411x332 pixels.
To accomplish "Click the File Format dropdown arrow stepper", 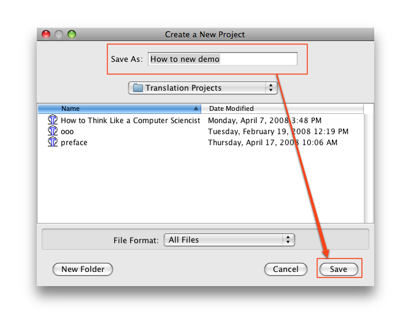I will click(288, 240).
